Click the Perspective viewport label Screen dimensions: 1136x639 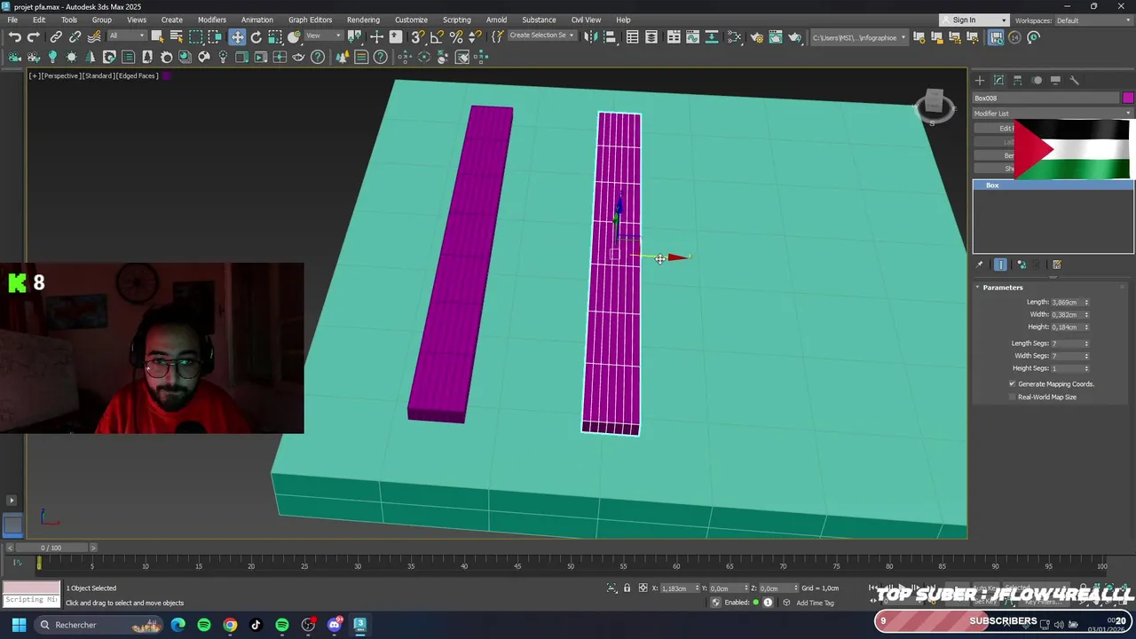[60, 75]
